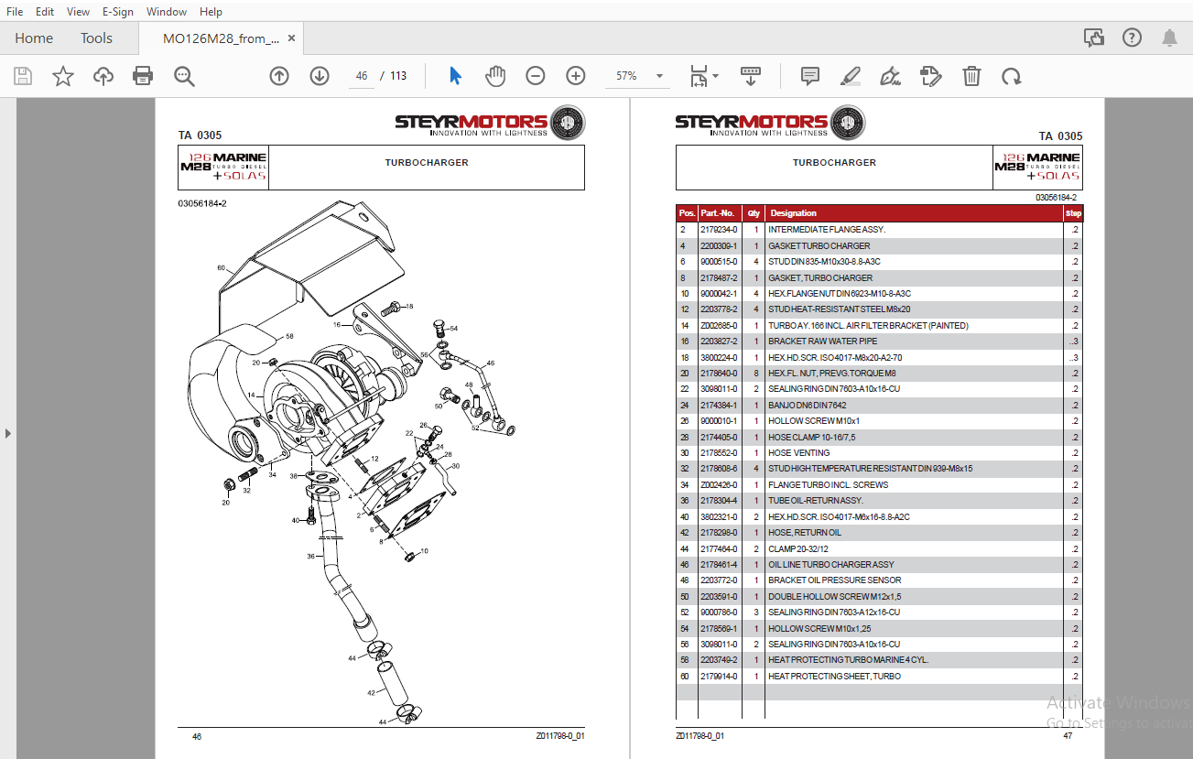Open the View menu
The width and height of the screenshot is (1193, 759).
(78, 12)
